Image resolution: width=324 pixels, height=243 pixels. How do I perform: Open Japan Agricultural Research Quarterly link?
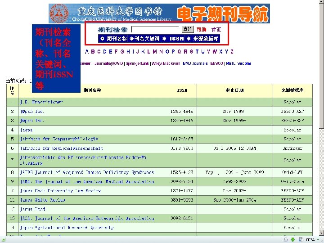(x=67, y=228)
